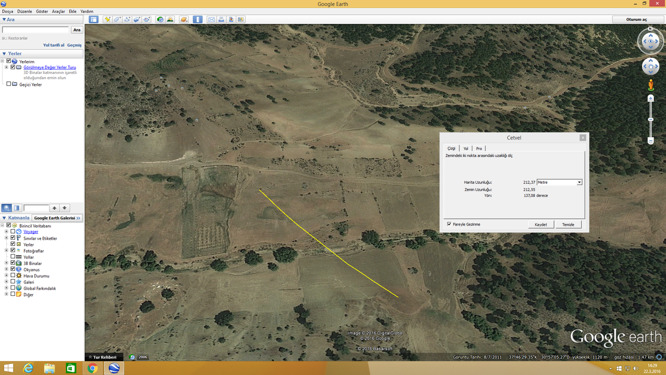
Task: Record a tour with camera icon
Action: pyautogui.click(x=147, y=19)
